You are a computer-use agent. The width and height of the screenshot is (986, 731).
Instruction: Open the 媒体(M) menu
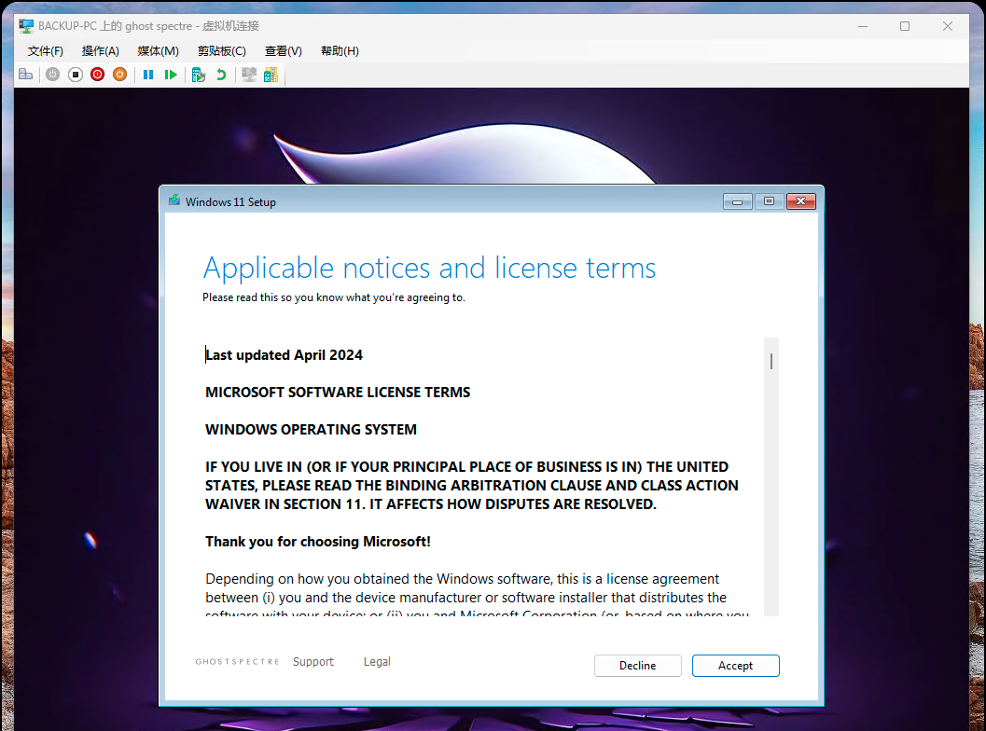[x=158, y=50]
